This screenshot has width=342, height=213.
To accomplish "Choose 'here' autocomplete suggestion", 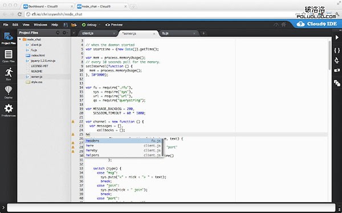I will tap(123, 145).
